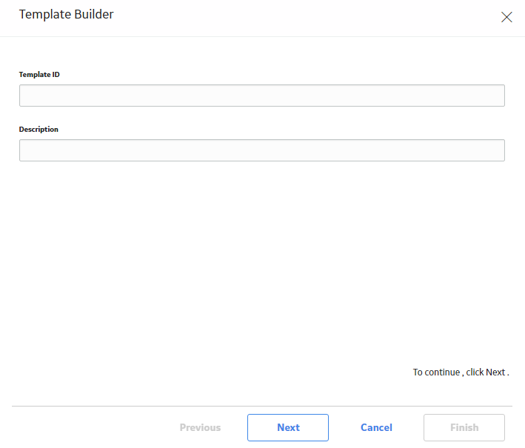
Task: Select the Description field label
Action: point(39,130)
